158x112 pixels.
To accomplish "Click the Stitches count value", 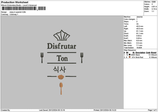I will pyautogui.click(x=154, y=2).
